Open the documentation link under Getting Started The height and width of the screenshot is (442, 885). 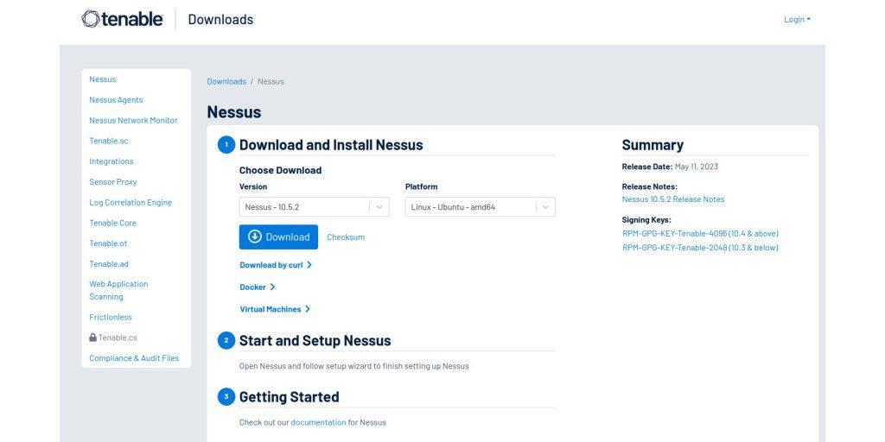pos(318,422)
